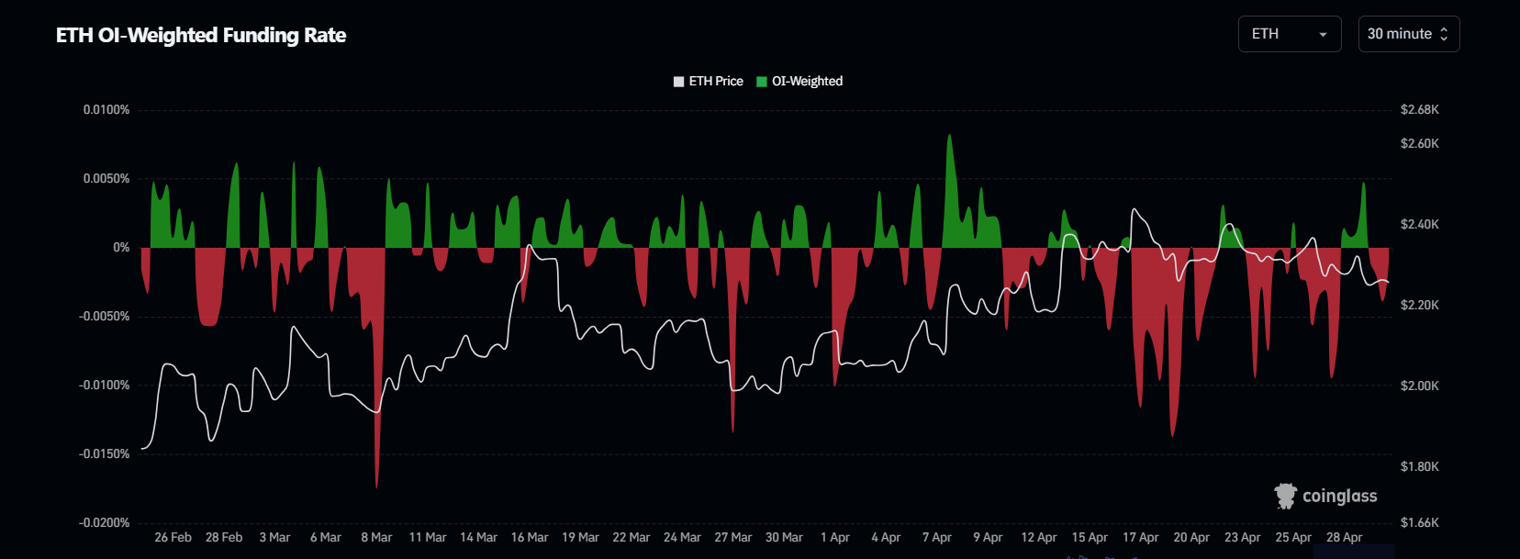Click the ETH OI-Weighted Funding Rate title

coord(201,35)
